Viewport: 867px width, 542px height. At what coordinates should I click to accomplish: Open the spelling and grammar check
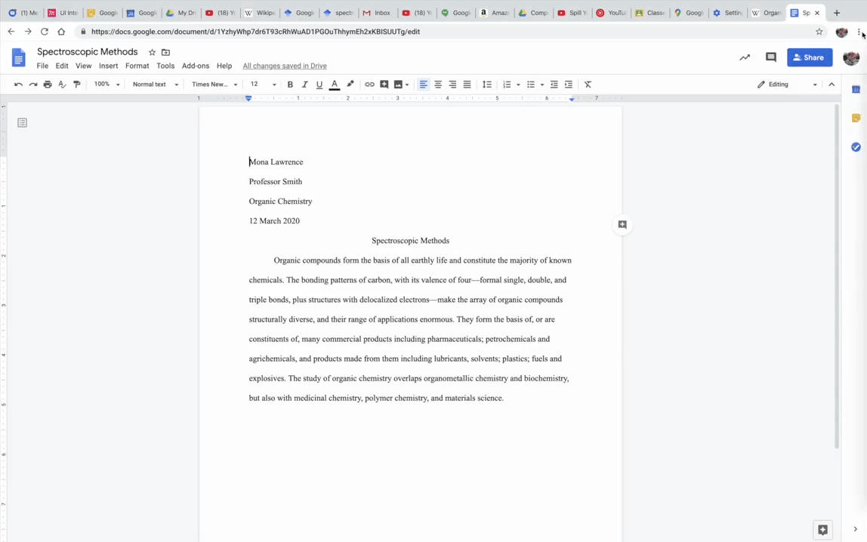62,84
